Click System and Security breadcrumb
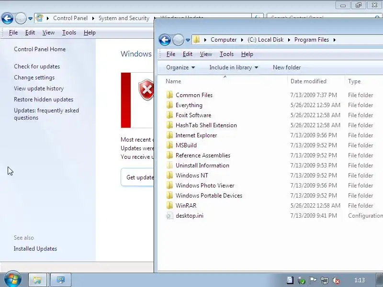Viewport: 383px width, 287px height. click(124, 18)
